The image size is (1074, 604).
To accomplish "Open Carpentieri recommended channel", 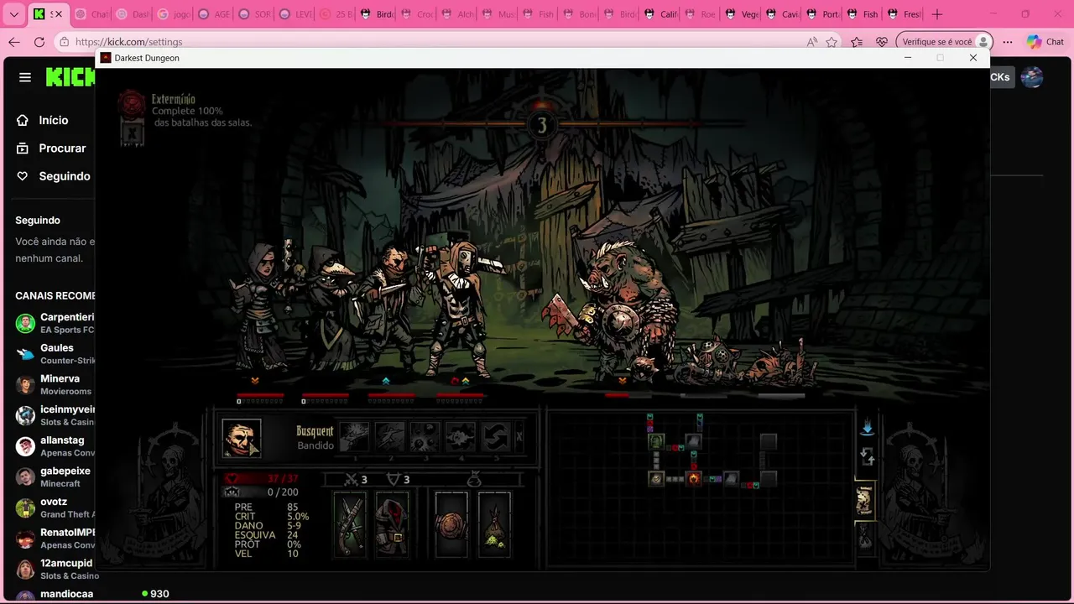I will click(x=55, y=323).
